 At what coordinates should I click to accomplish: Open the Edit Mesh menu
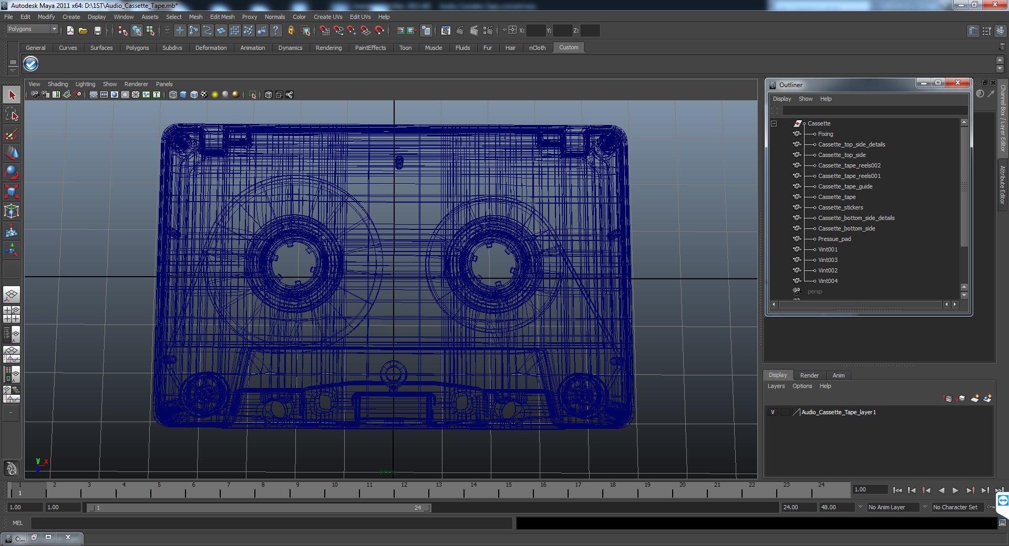tap(222, 17)
